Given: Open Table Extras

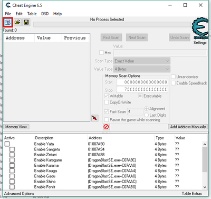Looking at the screenshot, I should 192,194.
